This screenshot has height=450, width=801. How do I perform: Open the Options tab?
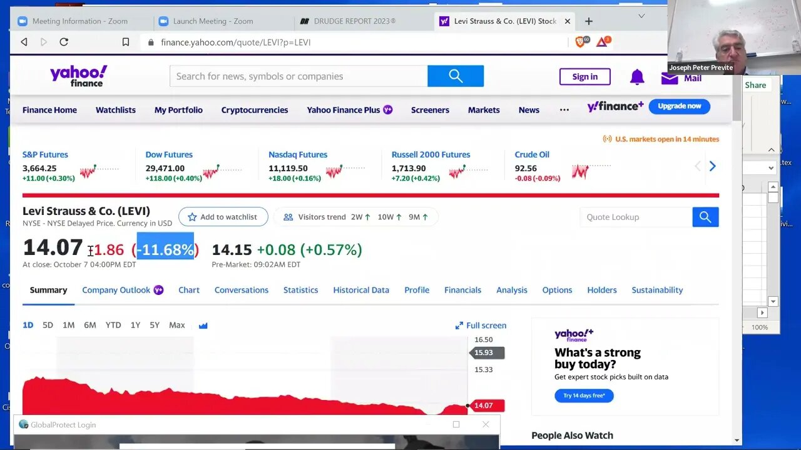pyautogui.click(x=557, y=290)
